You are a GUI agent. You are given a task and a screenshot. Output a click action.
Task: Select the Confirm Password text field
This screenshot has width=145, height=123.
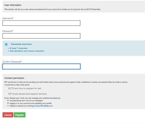[x=41, y=66]
